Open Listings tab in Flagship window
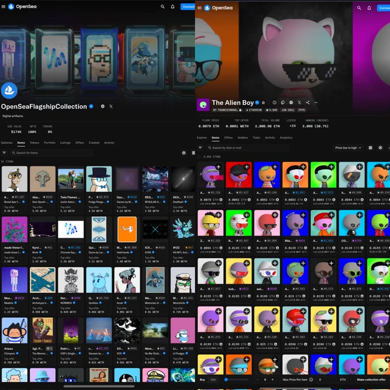 (65, 143)
